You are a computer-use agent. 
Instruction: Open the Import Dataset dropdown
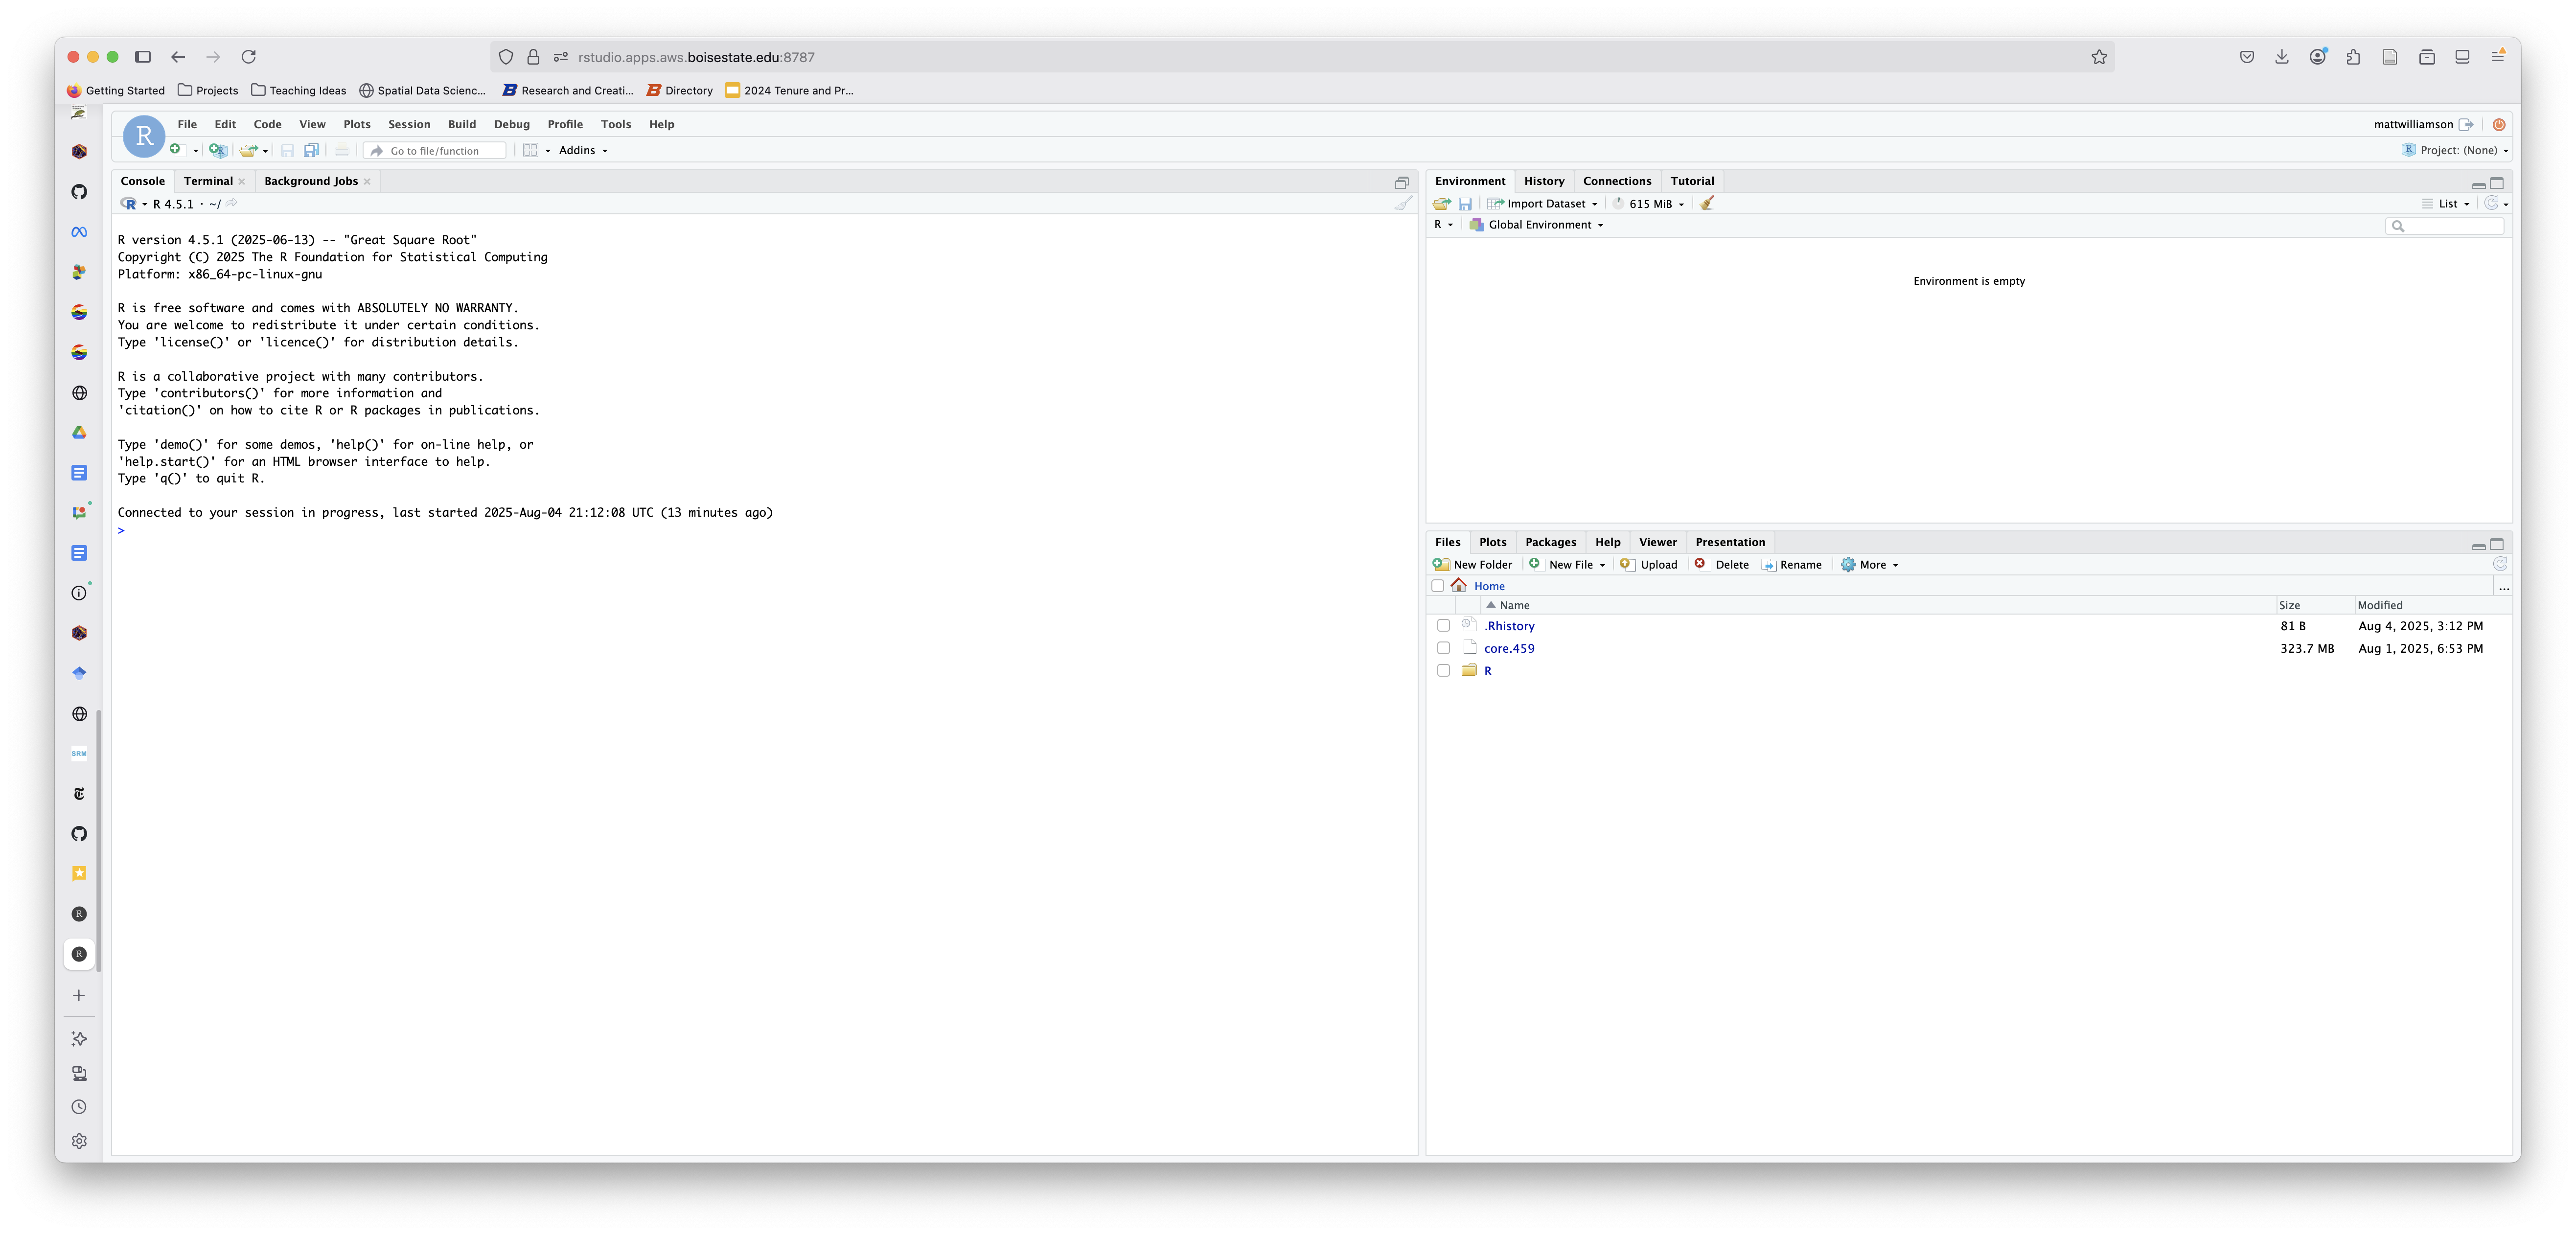point(1543,203)
